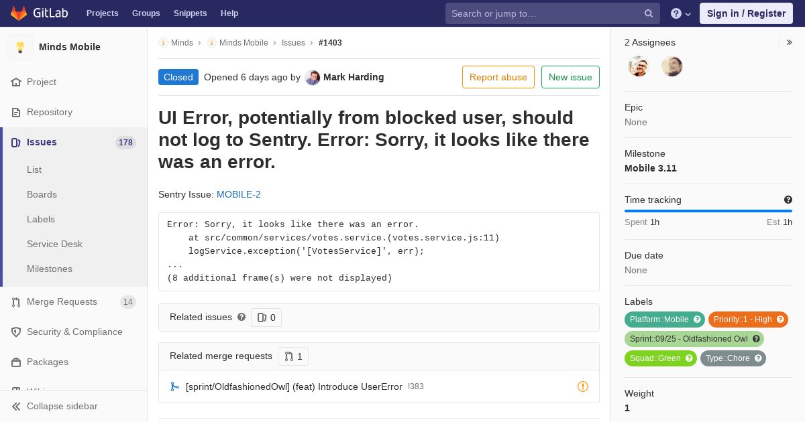805x422 pixels.
Task: Click the New issue button
Action: pyautogui.click(x=570, y=77)
